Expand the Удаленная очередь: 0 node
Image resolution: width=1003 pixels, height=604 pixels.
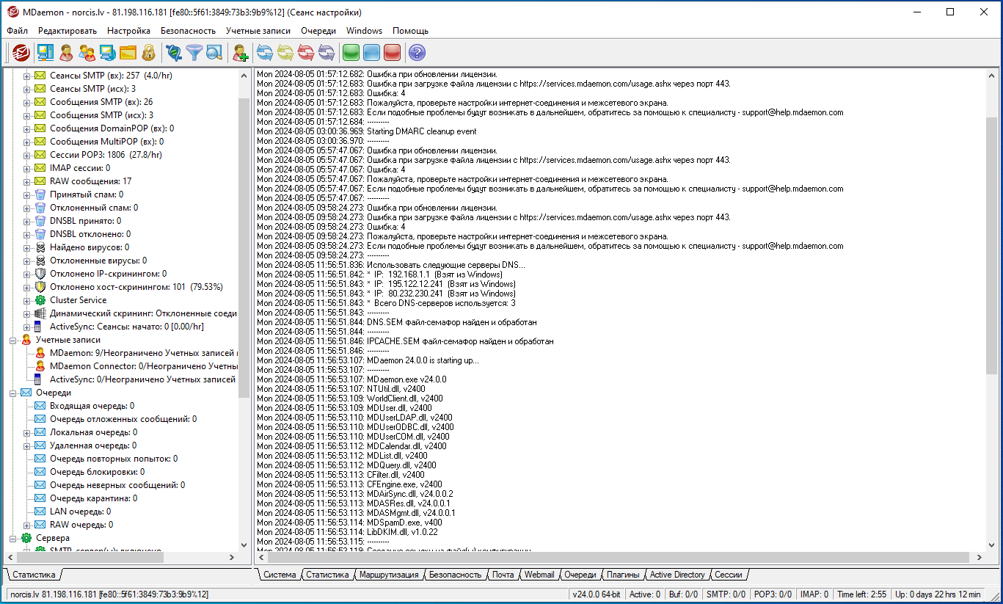point(27,445)
